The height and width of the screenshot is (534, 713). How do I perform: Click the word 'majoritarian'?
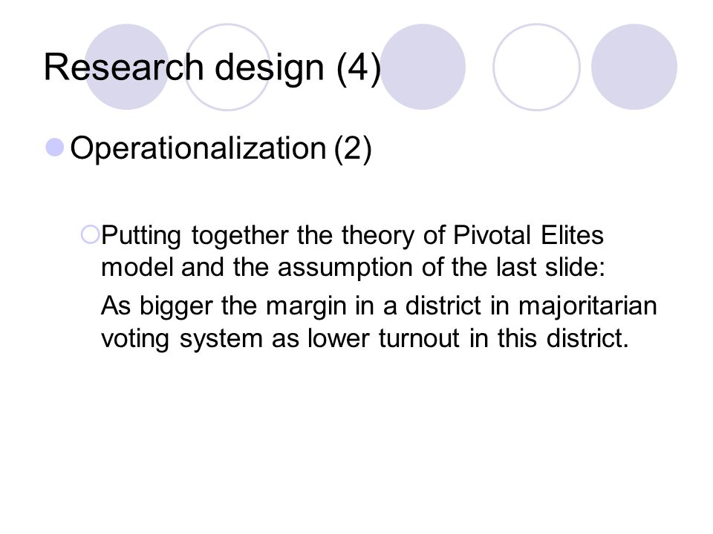[587, 306]
